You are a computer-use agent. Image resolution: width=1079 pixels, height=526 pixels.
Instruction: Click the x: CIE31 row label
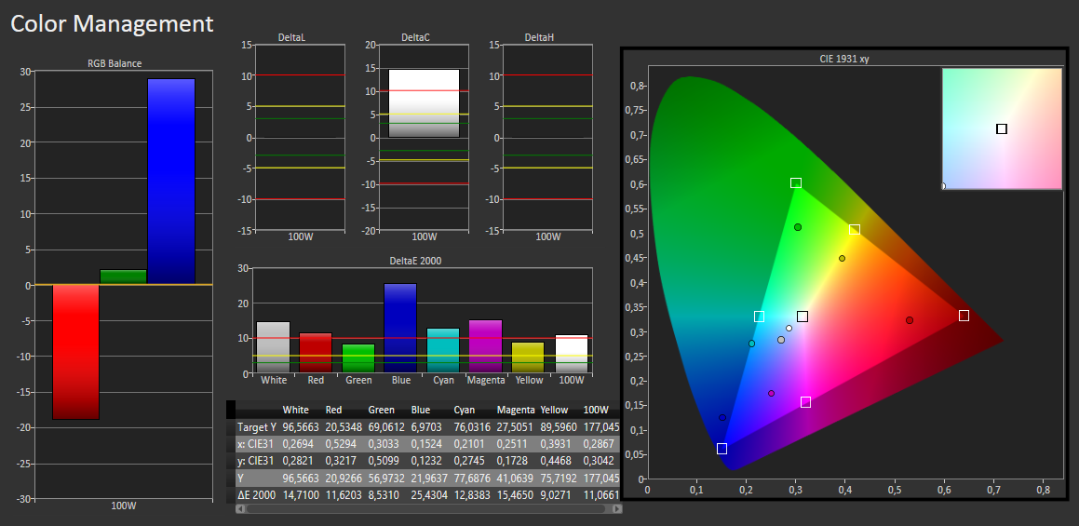(256, 444)
